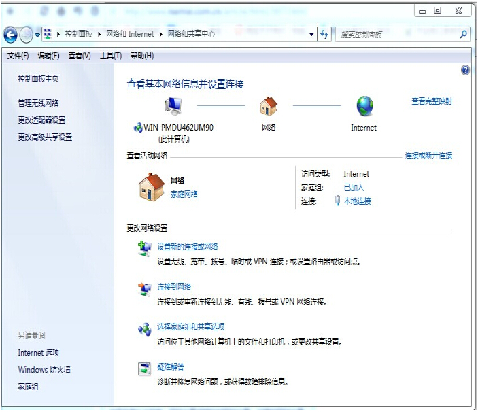Click the Internet globe icon in map
The image size is (478, 412).
click(365, 106)
